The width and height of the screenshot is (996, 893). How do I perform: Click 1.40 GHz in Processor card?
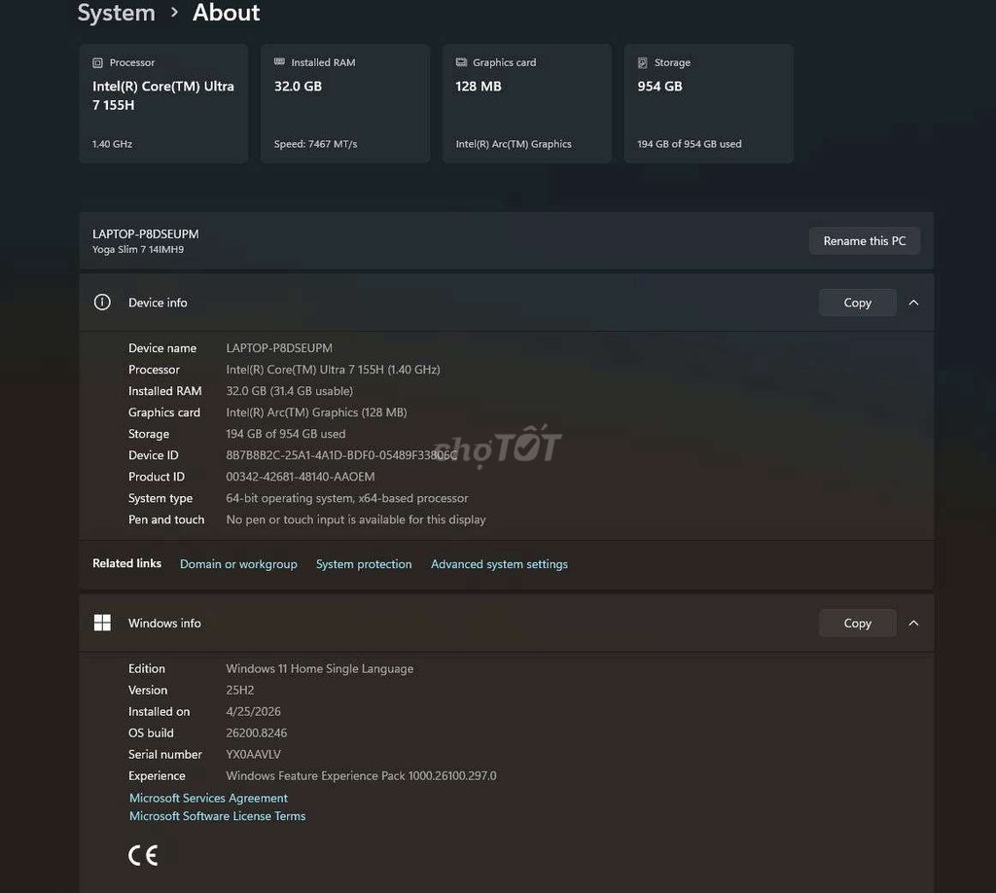[113, 144]
